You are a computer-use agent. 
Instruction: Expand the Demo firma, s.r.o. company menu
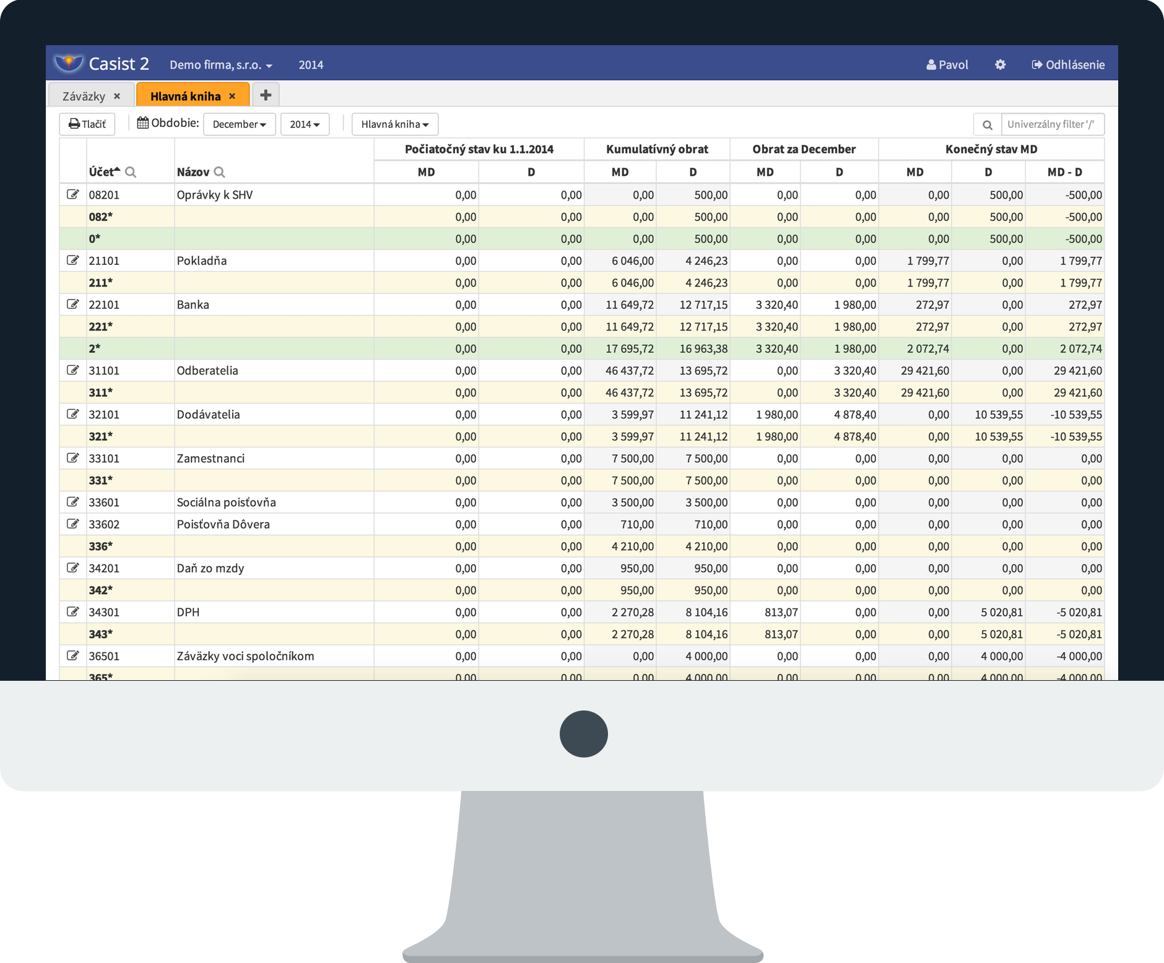(x=221, y=65)
